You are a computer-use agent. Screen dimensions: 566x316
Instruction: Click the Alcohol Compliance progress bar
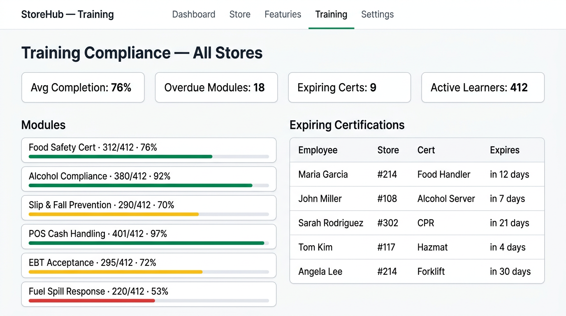141,186
